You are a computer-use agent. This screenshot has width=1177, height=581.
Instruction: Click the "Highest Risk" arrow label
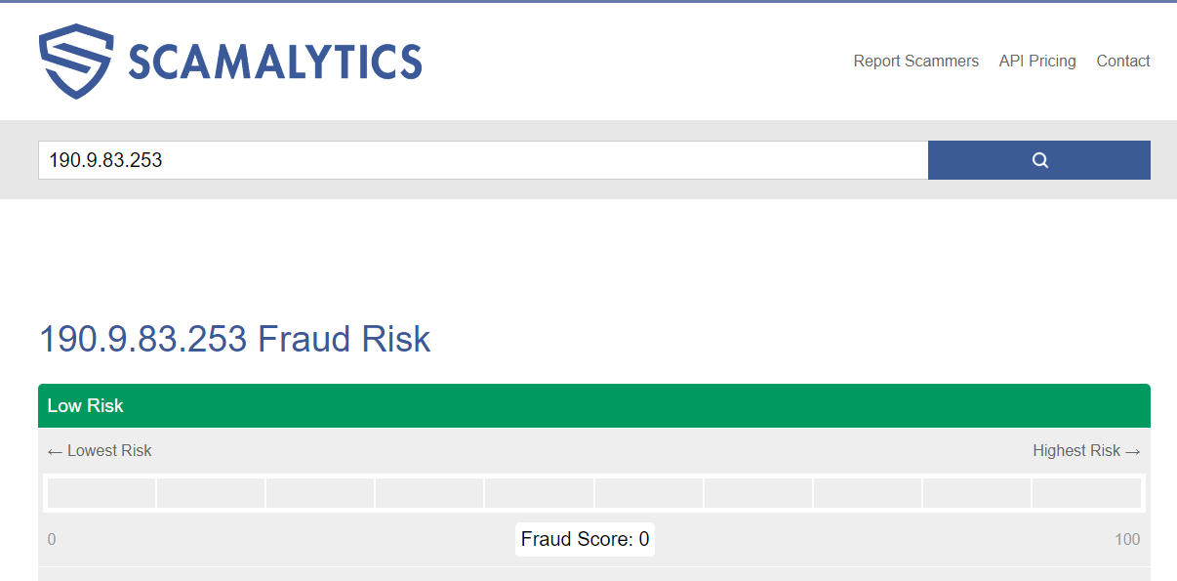(x=1086, y=450)
